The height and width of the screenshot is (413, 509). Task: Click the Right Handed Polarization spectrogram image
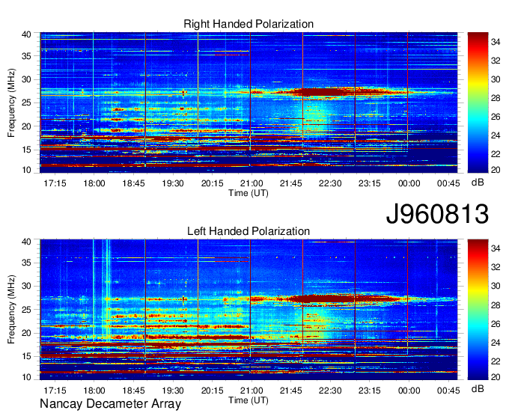[x=249, y=103]
